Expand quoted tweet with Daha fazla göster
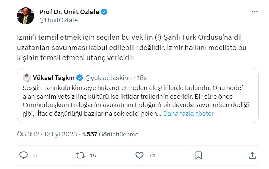This screenshot has width=269, height=169. pyautogui.click(x=188, y=114)
